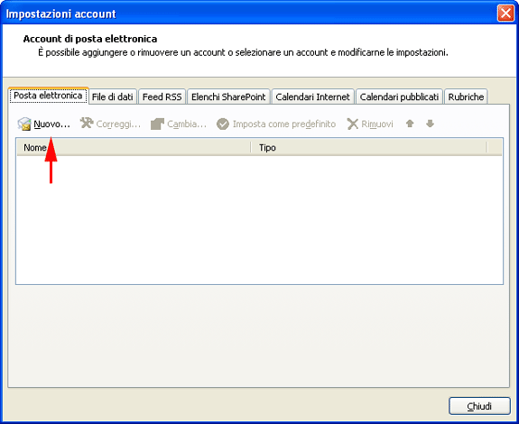Click the Imposta come predefinito label
Image resolution: width=519 pixels, height=424 pixels.
(x=284, y=124)
